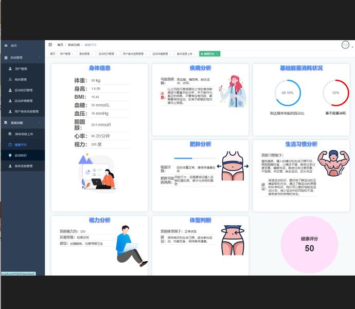The height and width of the screenshot is (309, 355).
Task: Click the 运动知识管理 sidebar icon
Action: pyautogui.click(x=10, y=90)
